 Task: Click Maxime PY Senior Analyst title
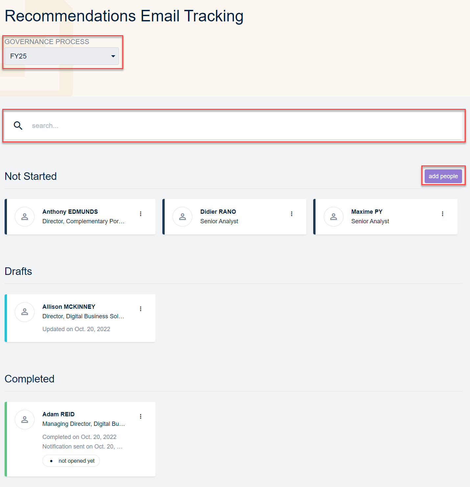[x=370, y=221]
